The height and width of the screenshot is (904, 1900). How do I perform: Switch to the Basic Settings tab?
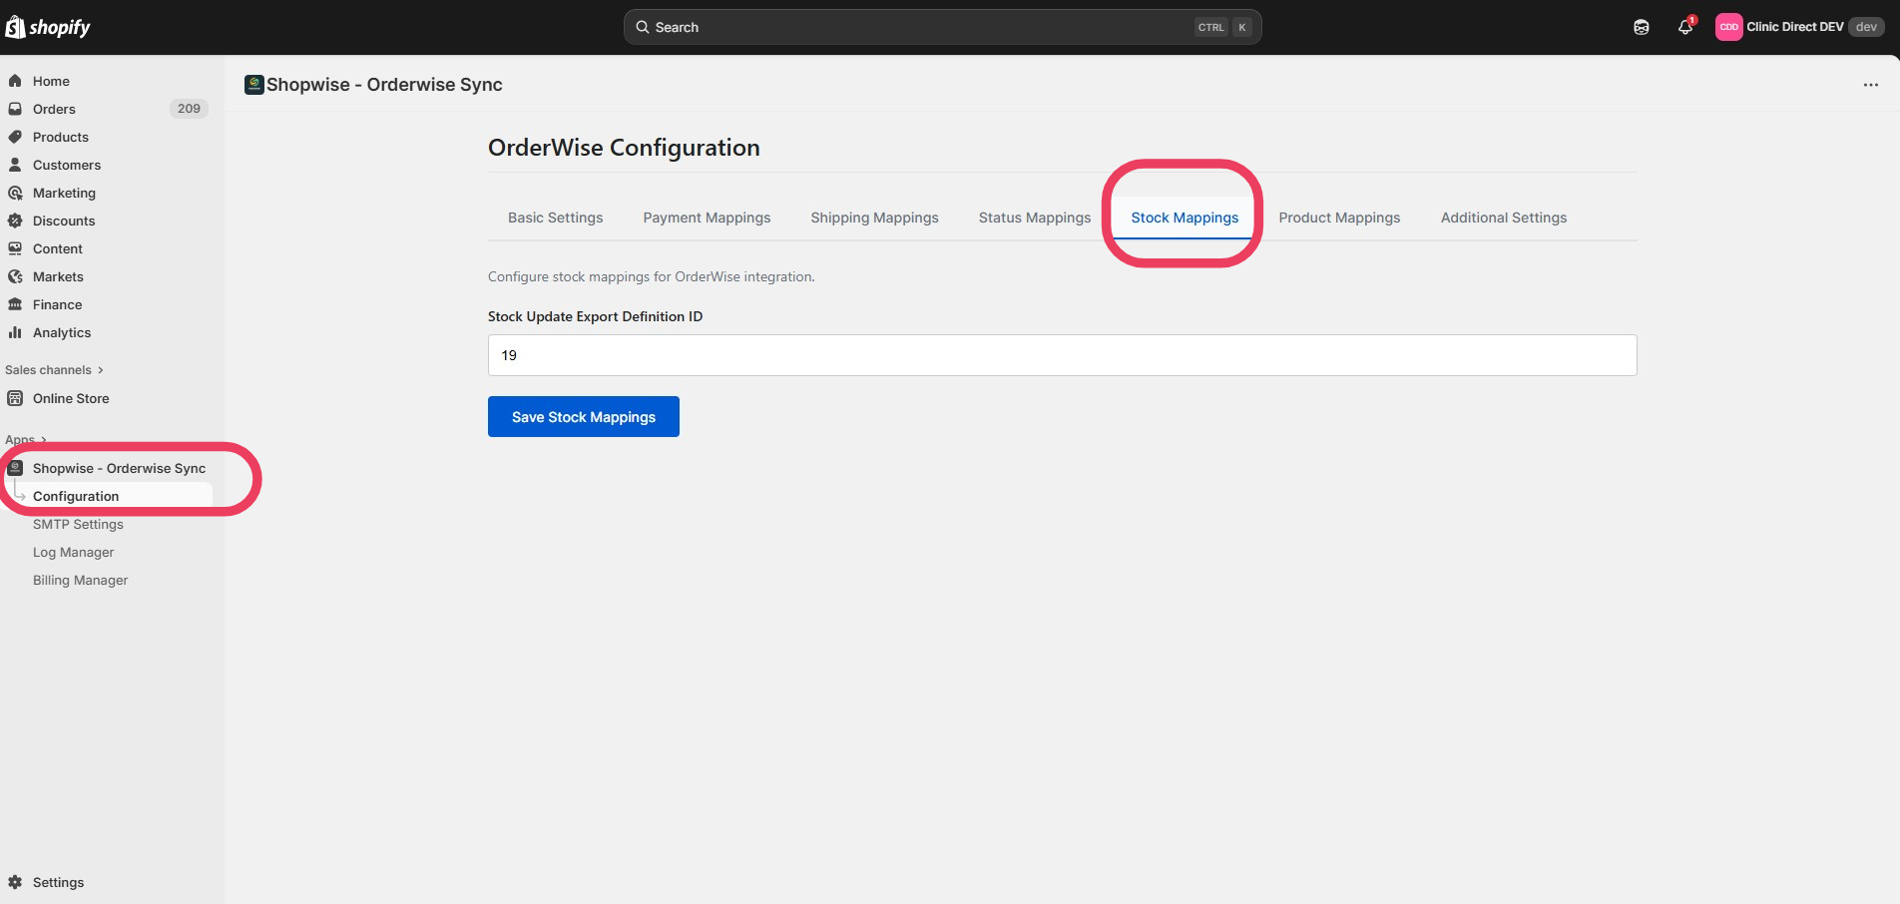pos(555,218)
